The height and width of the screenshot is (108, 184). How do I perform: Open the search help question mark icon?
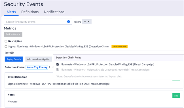69,22
